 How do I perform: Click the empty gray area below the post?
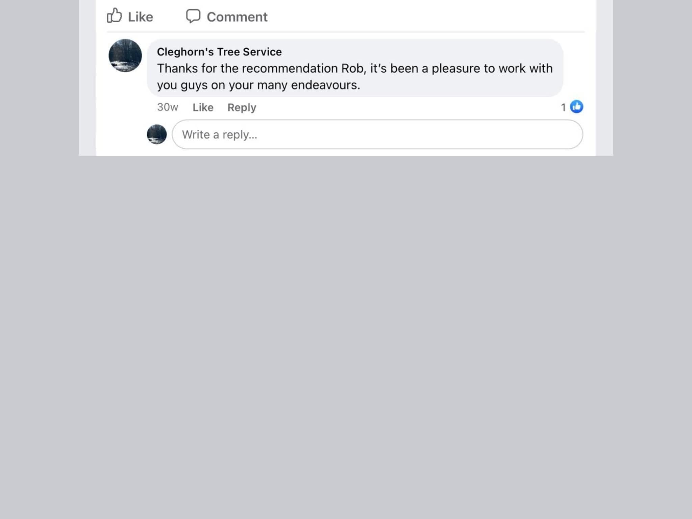pyautogui.click(x=346, y=338)
